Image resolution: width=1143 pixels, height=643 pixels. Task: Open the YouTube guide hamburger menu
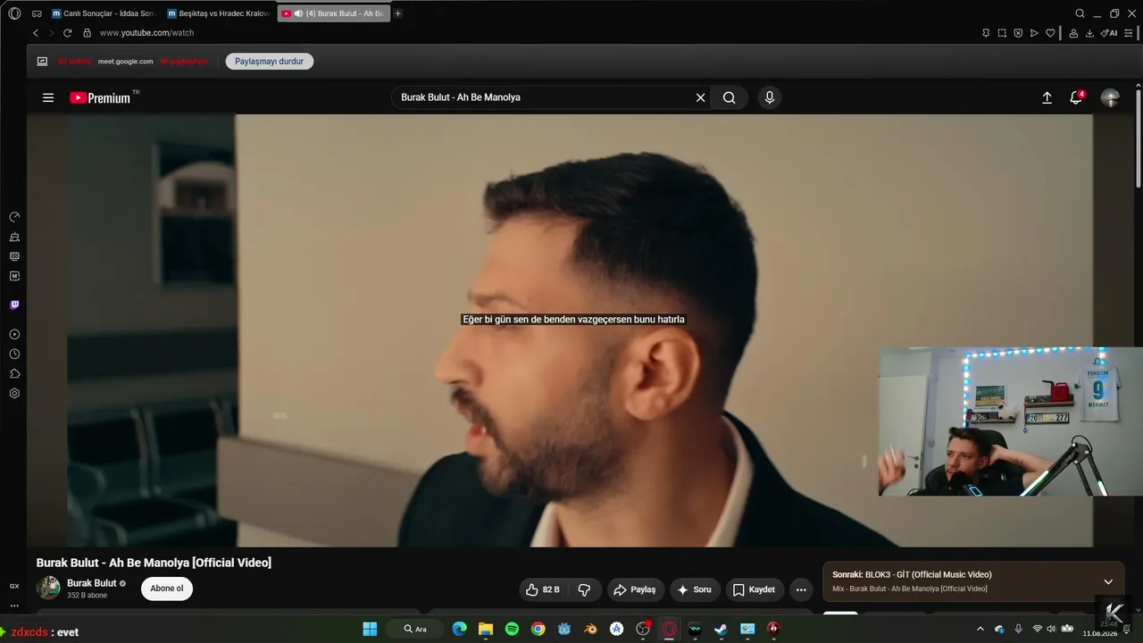(48, 97)
